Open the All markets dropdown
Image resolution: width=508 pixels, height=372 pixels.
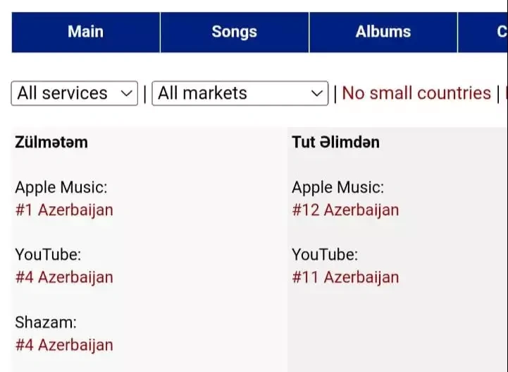pos(240,93)
